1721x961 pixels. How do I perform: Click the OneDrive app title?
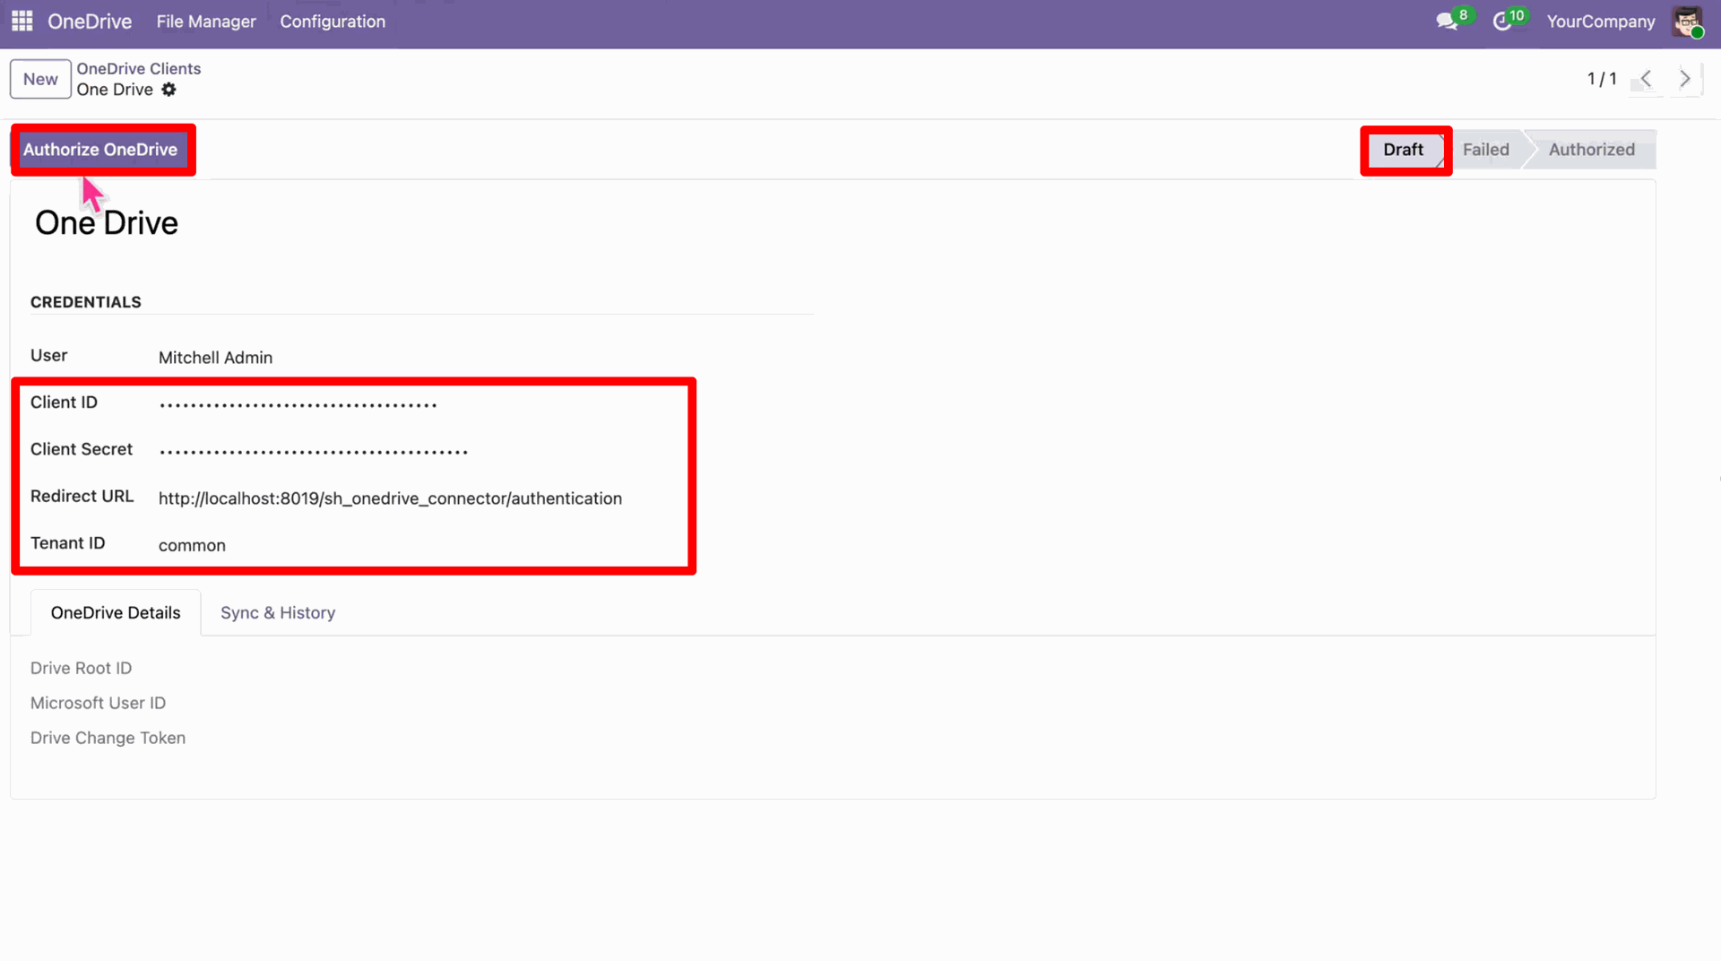pyautogui.click(x=90, y=22)
